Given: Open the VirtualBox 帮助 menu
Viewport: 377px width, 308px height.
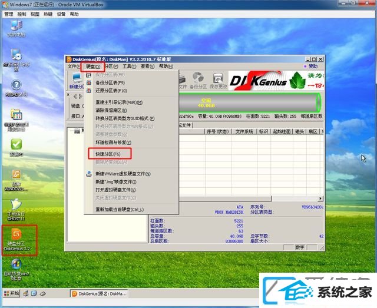Looking at the screenshot, I should click(74, 14).
